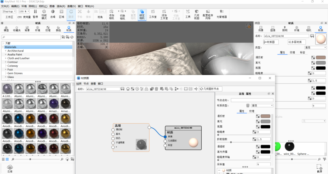Toggle texture checker for 漫透射 in node properties
The width and height of the screenshot is (328, 174).
(258, 146)
